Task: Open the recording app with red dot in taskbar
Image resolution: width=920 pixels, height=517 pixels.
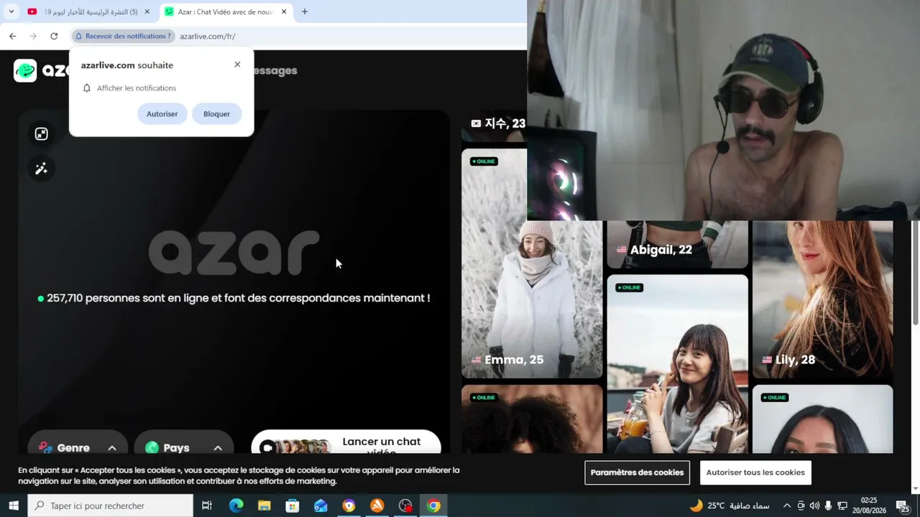Action: tap(405, 506)
